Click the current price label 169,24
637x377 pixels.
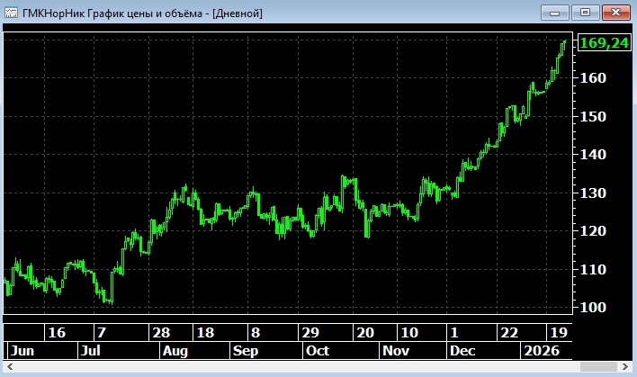click(604, 42)
